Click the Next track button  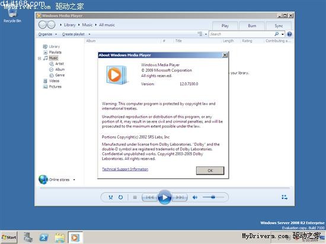(x=180, y=197)
